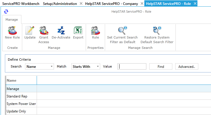Click the New Role icon
The height and width of the screenshot is (115, 211).
pyautogui.click(x=12, y=30)
